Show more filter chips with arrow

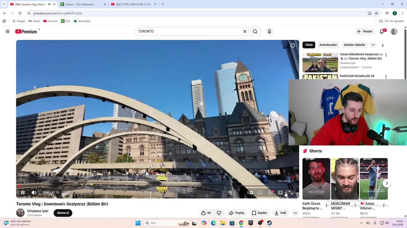click(x=383, y=45)
